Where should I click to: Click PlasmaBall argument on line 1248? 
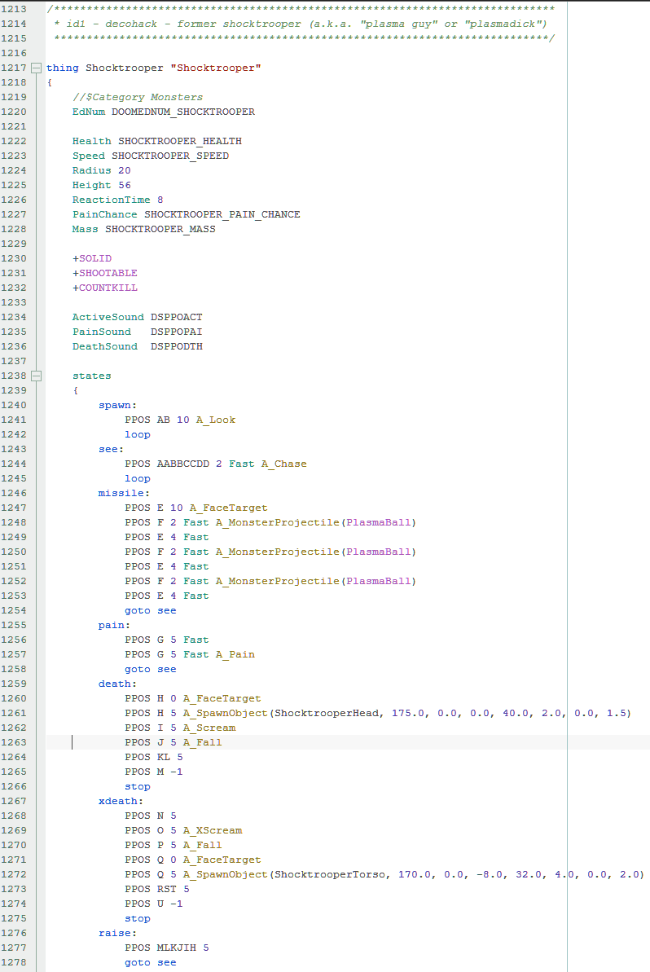(379, 522)
